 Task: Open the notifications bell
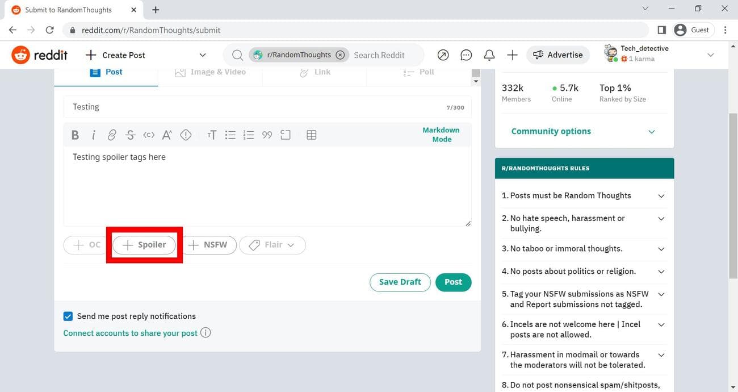489,55
